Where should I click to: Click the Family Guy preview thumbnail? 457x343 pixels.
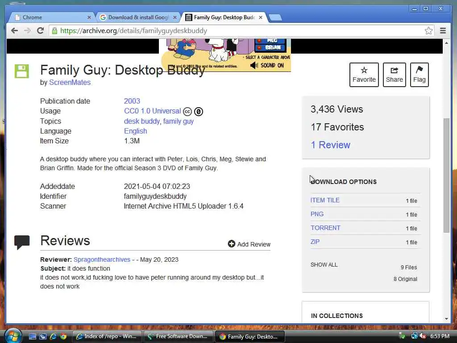click(x=225, y=55)
